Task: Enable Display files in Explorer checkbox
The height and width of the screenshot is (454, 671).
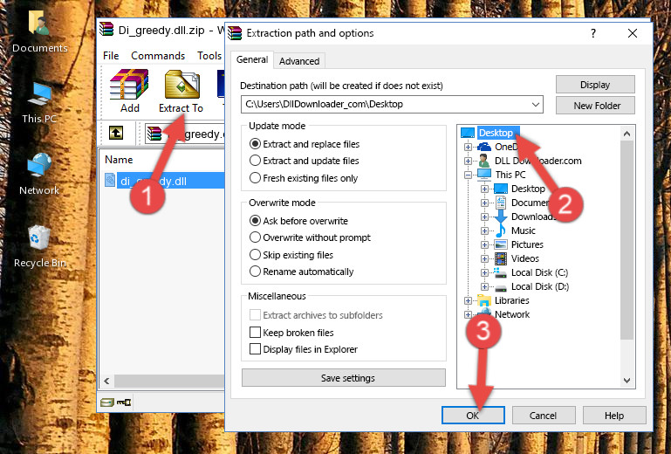Action: pos(255,349)
